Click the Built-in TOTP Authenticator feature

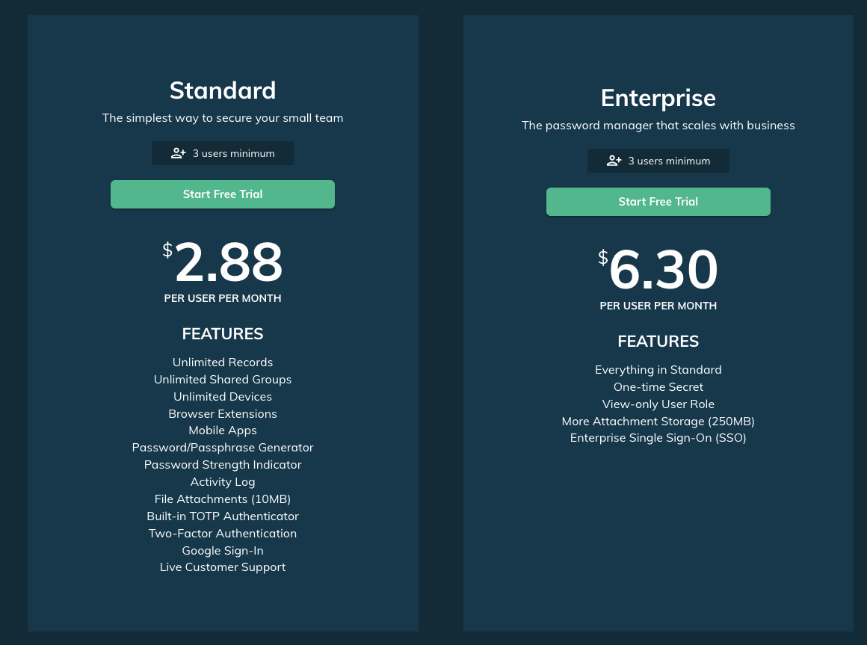click(x=223, y=516)
